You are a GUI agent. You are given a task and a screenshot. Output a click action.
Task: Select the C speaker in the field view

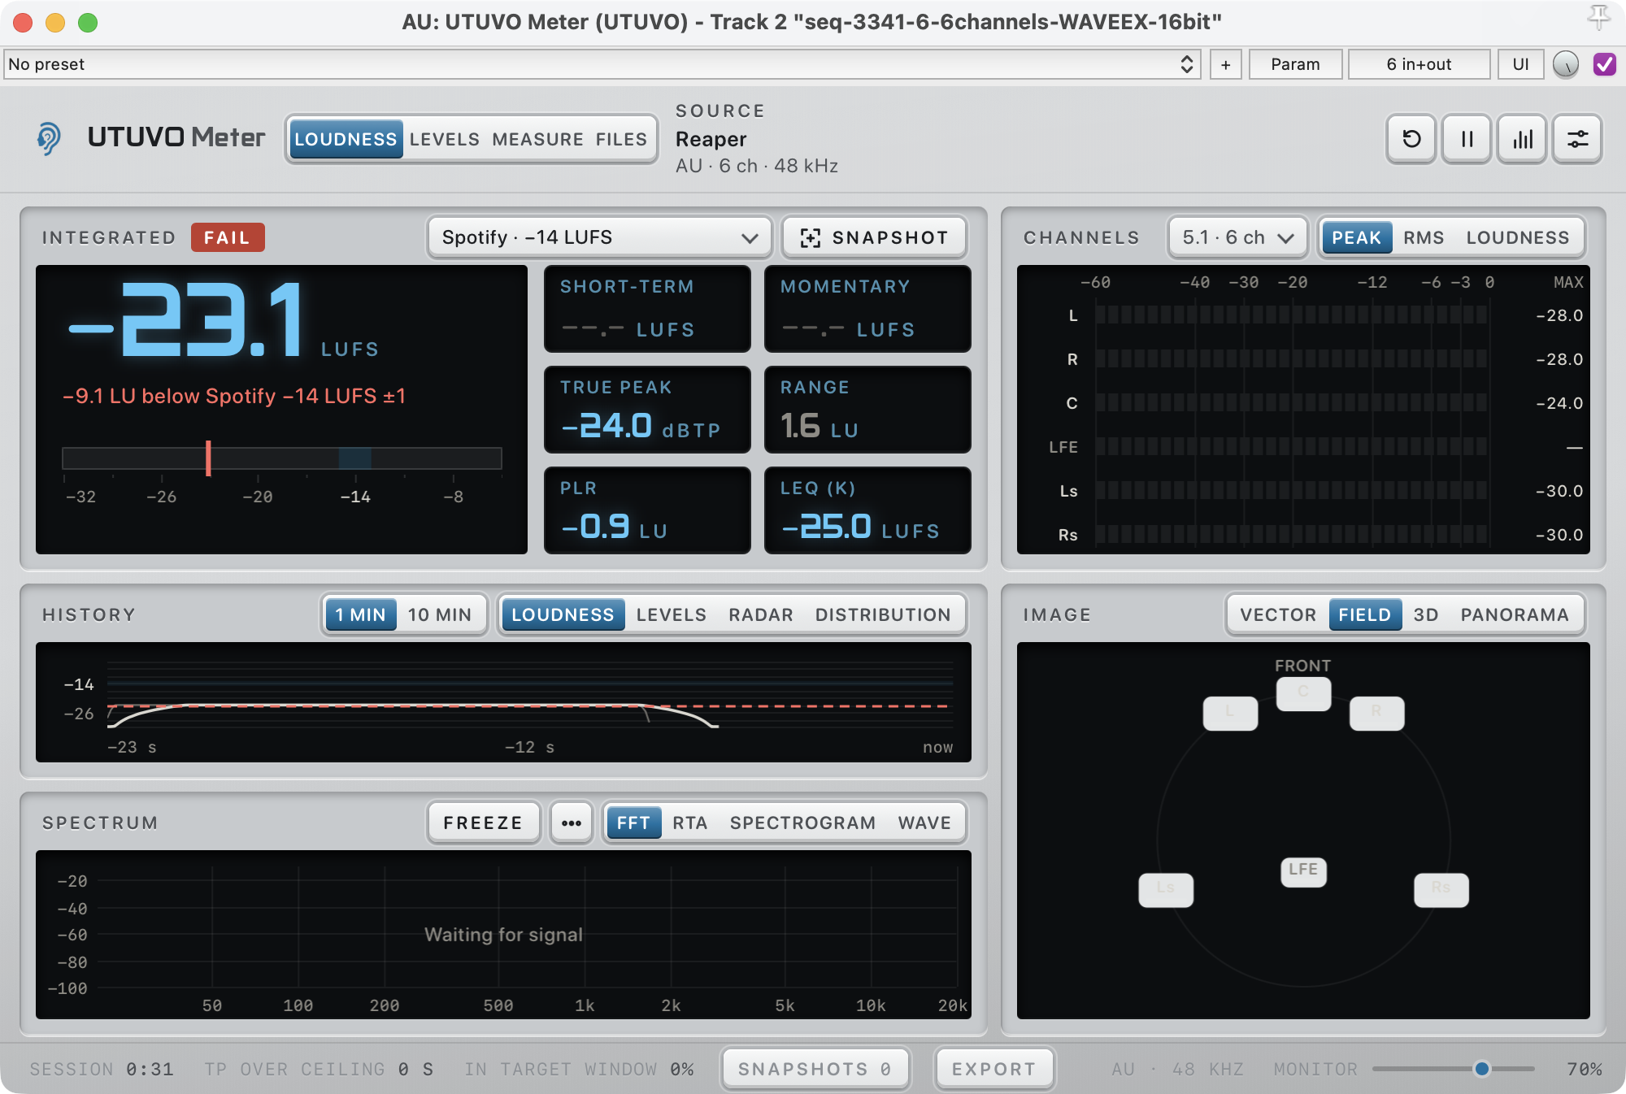1303,693
